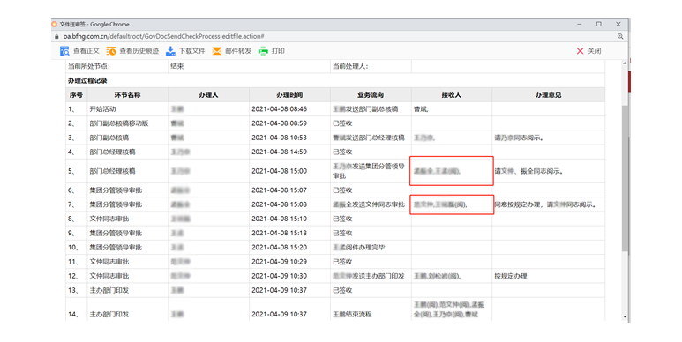
Task: Click the 办理时间 column header
Action: (289, 94)
